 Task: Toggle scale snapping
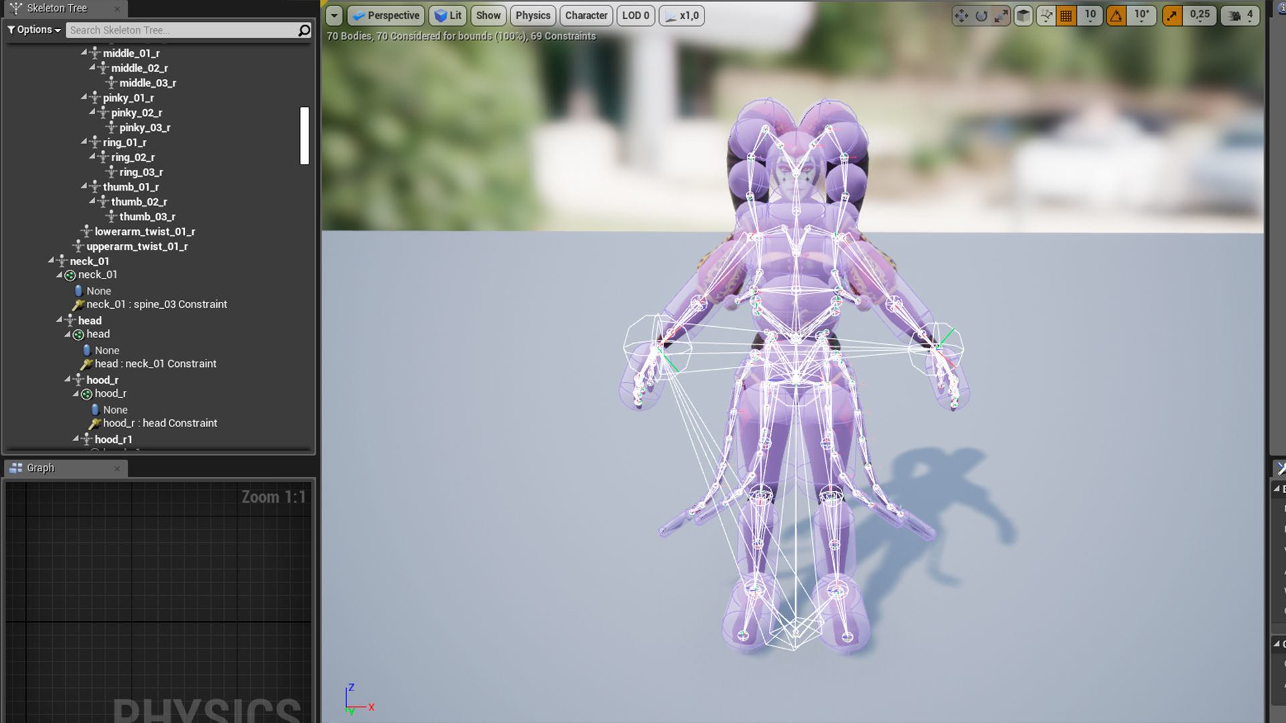click(x=1172, y=15)
